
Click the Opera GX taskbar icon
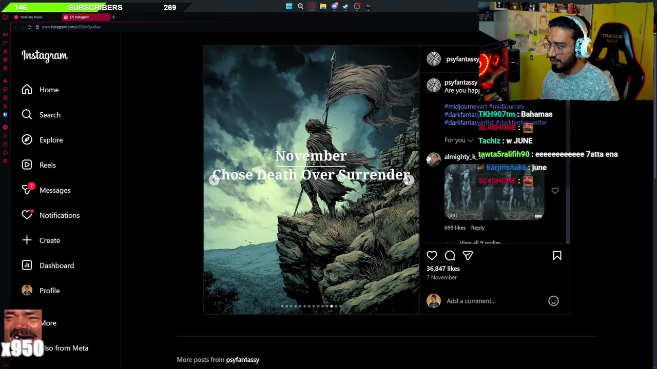coord(312,7)
